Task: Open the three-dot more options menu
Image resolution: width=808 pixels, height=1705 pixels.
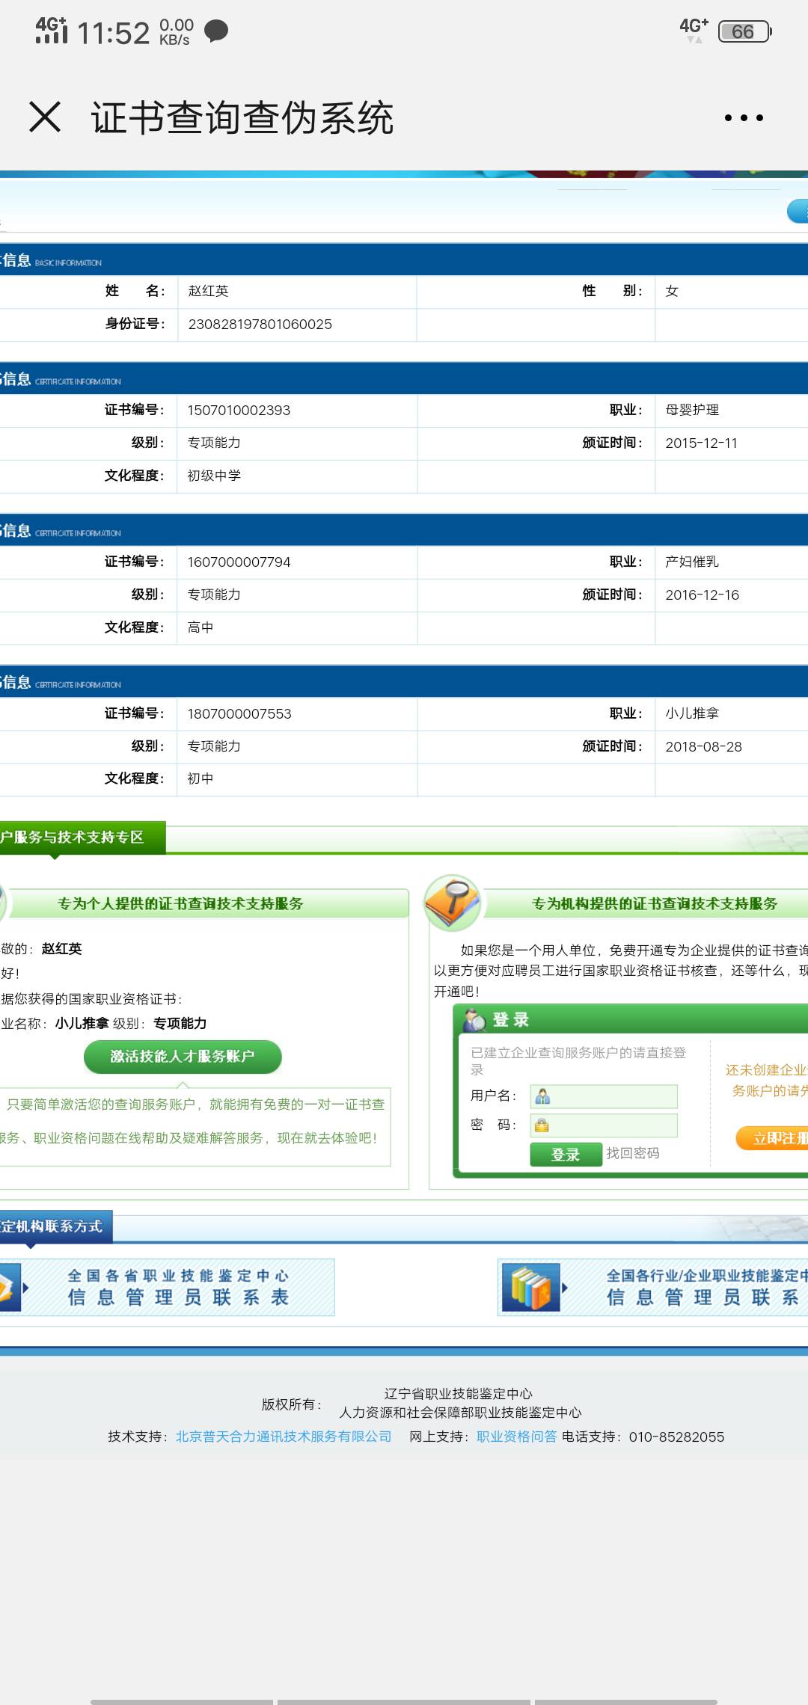Action: click(x=744, y=117)
